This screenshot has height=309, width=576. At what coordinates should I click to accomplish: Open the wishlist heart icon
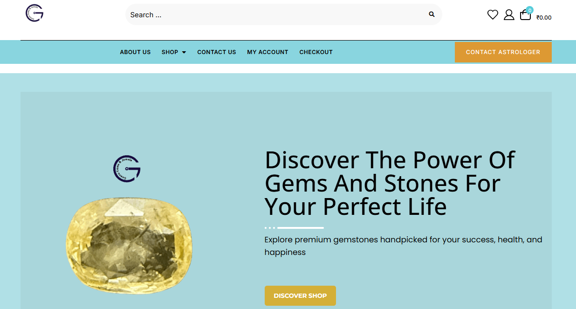(493, 15)
